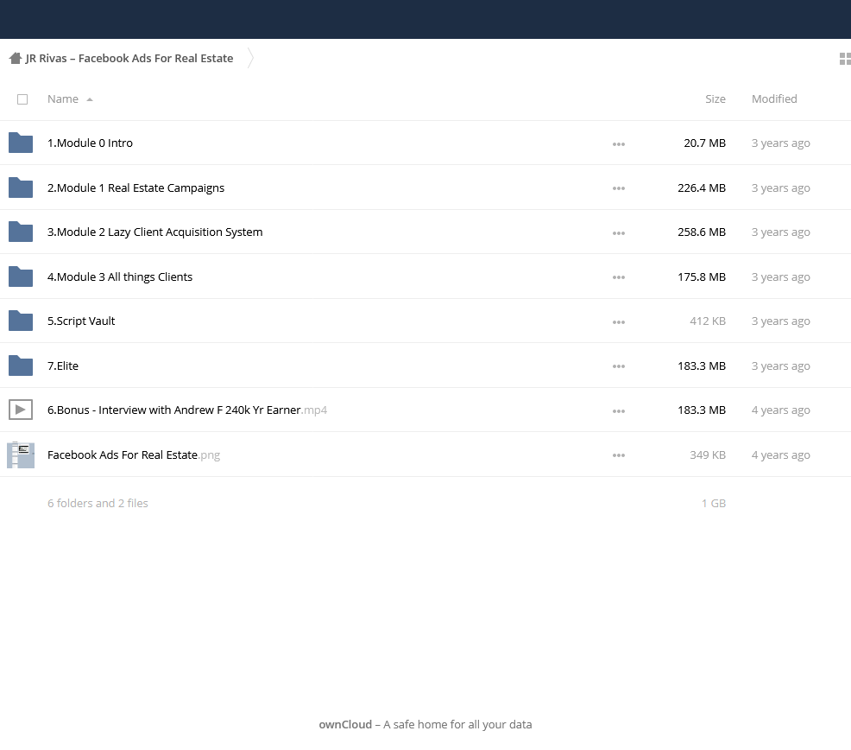Open the Lazy Client Acquisition System folder icon
Screen dimensions: 851x750
point(21,232)
